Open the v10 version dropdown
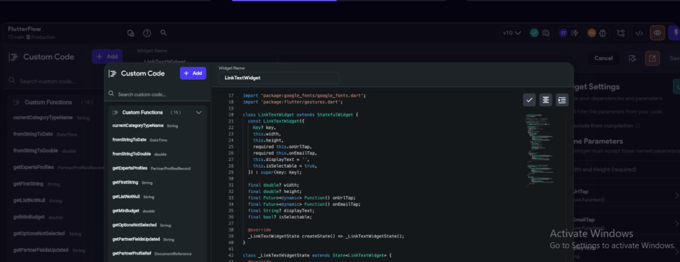The width and height of the screenshot is (680, 262). tap(512, 33)
